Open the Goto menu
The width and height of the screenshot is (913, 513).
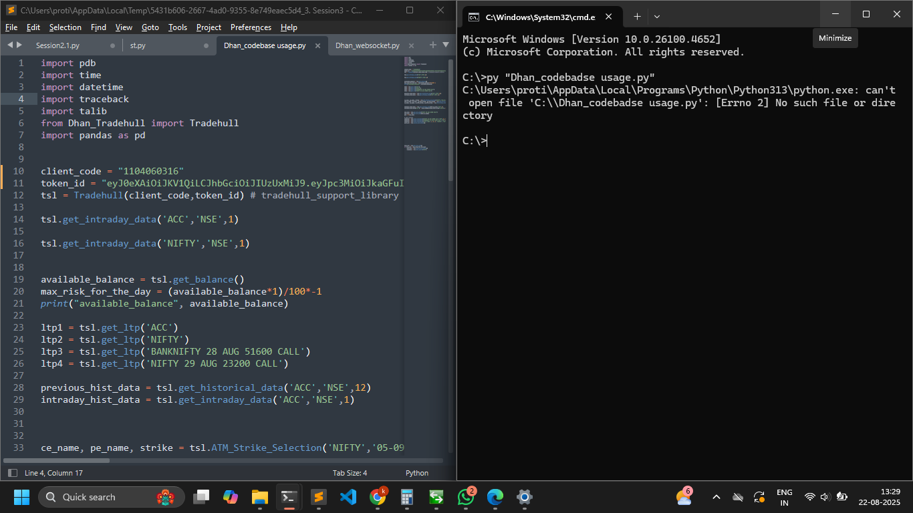(150, 27)
